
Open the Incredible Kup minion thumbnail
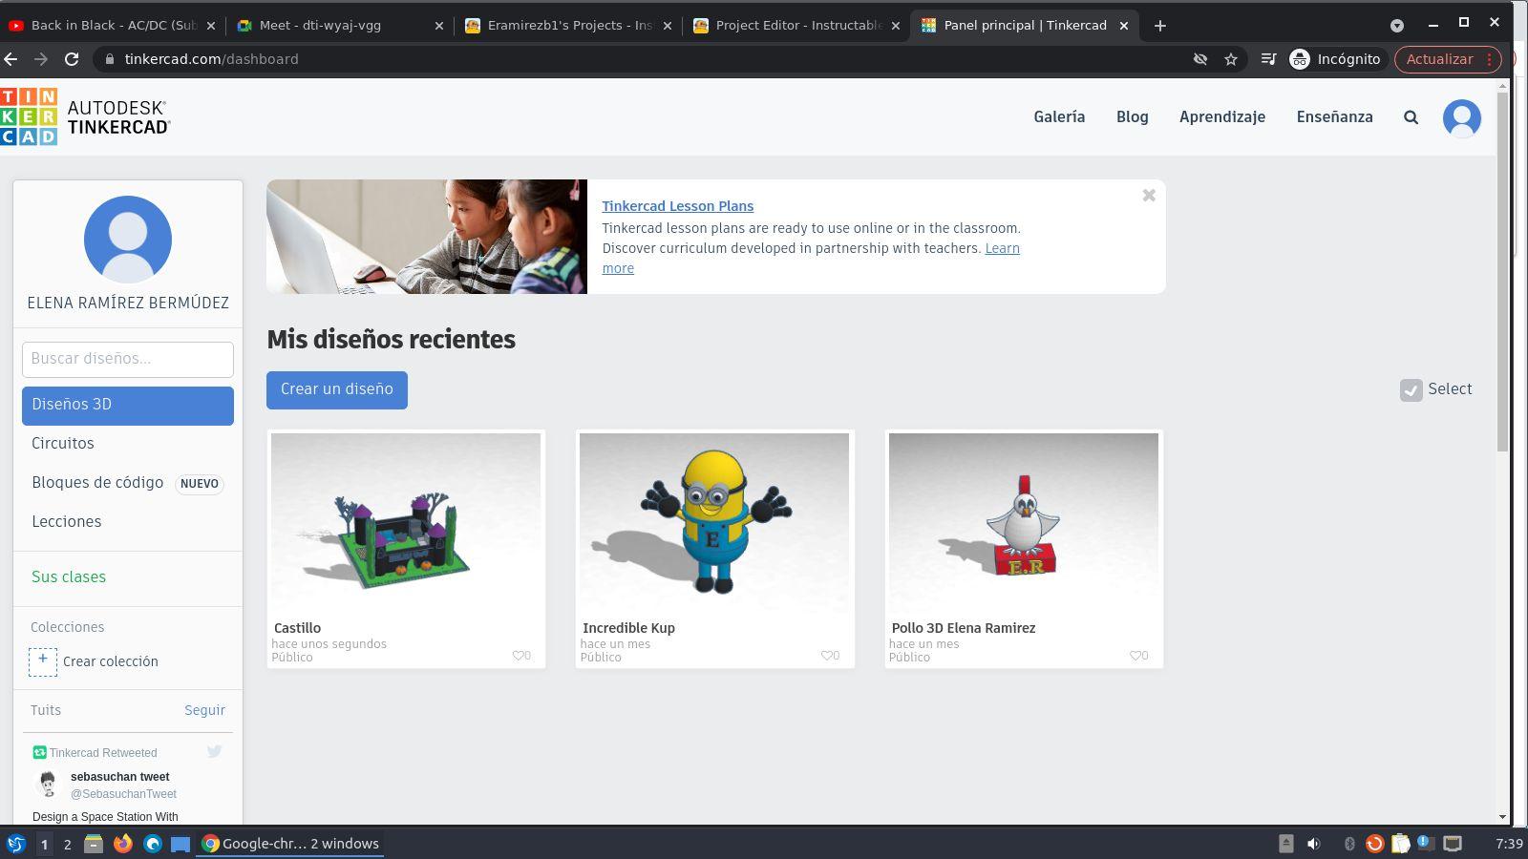714,521
